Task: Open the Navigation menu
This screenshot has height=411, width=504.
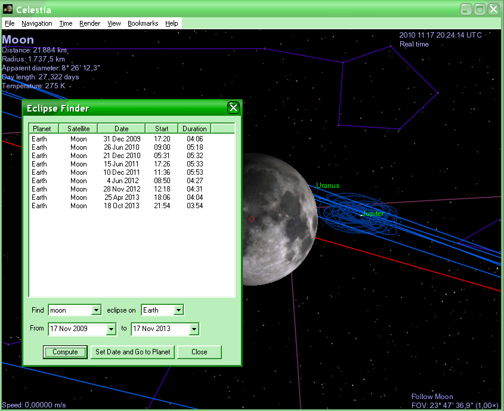Action: pyautogui.click(x=37, y=23)
